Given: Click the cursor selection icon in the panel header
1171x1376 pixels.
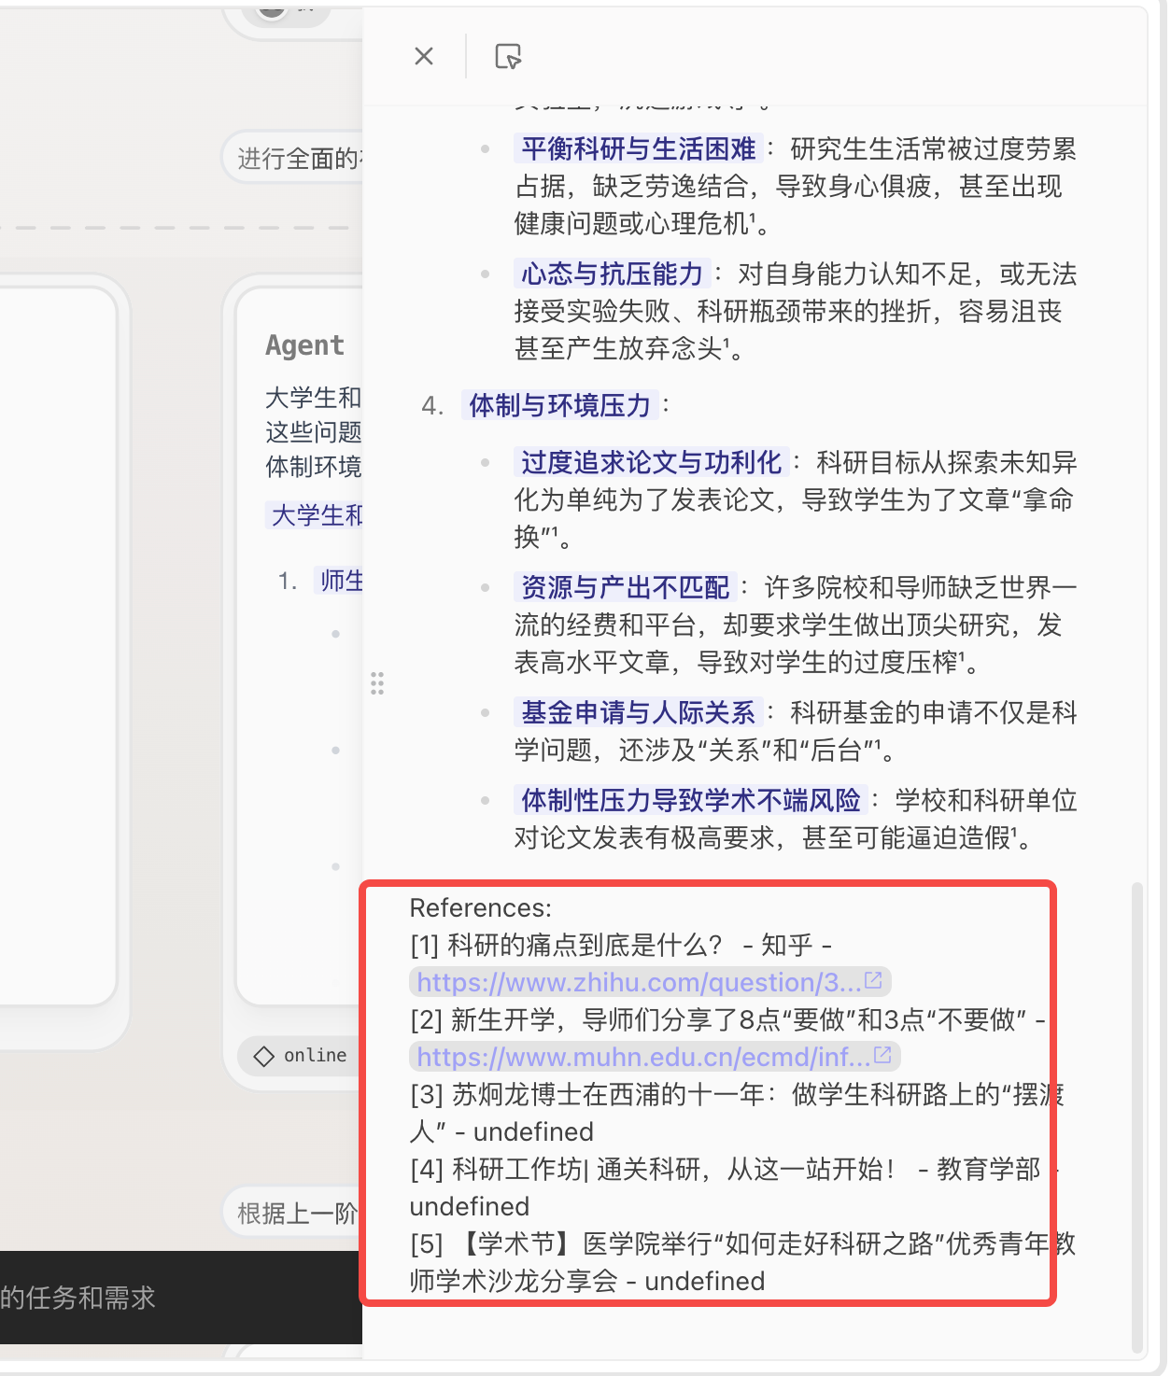Looking at the screenshot, I should click(x=508, y=56).
